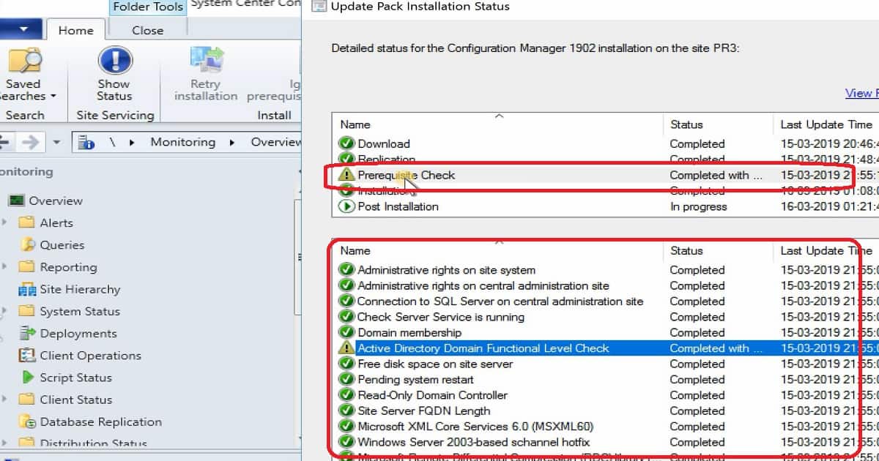Viewport: 879px width, 461px height.
Task: Open Saved Searches in the ribbon
Action: (23, 75)
